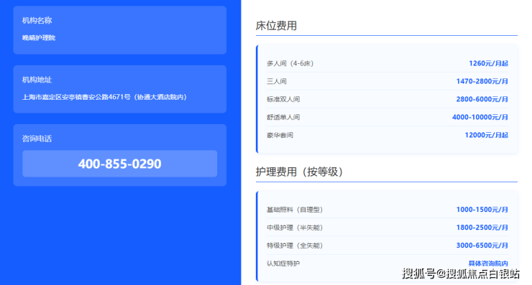Select the 4000-10000元/月 price

[x=480, y=117]
